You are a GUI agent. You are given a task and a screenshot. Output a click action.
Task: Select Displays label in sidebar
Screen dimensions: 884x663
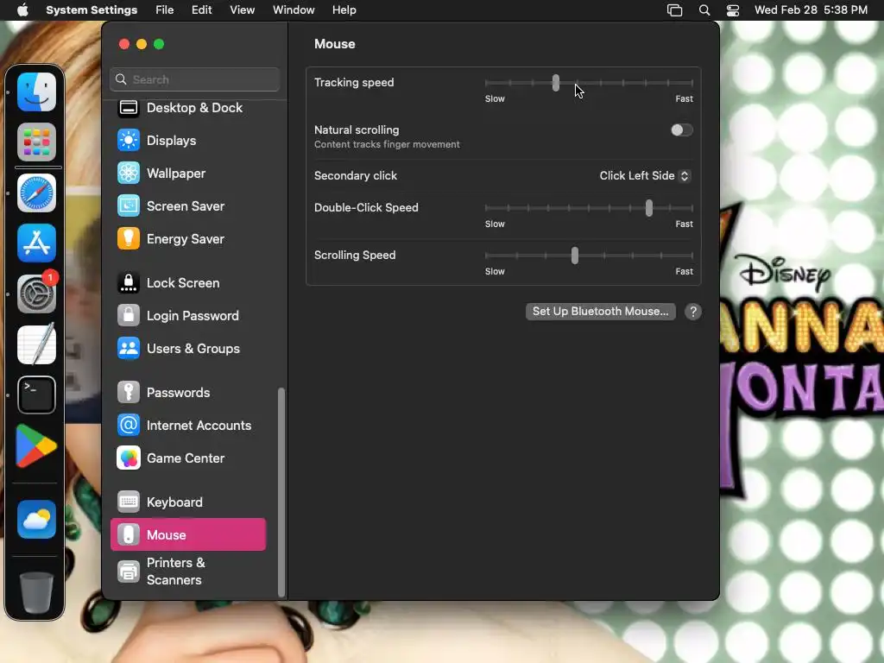click(172, 141)
